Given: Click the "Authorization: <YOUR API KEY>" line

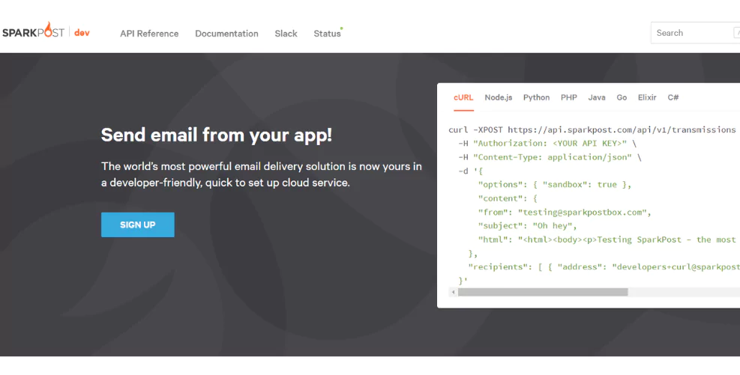Looking at the screenshot, I should click(x=547, y=143).
